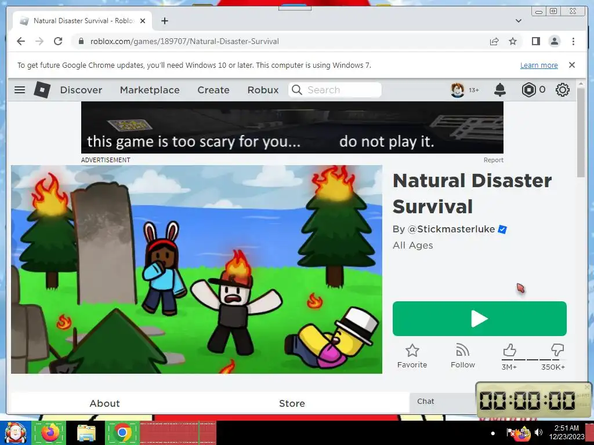Click the search magnifier icon

297,90
